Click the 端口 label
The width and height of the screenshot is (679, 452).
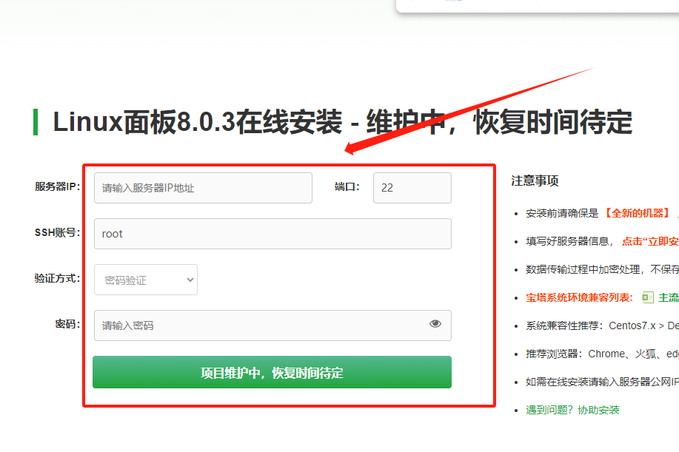click(x=347, y=186)
